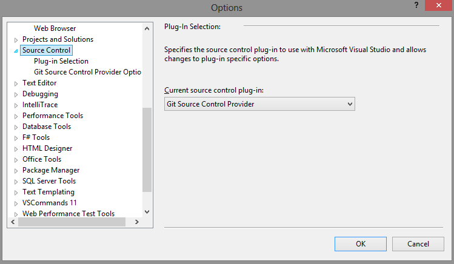Expand the Projects and Solutions node

point(16,40)
